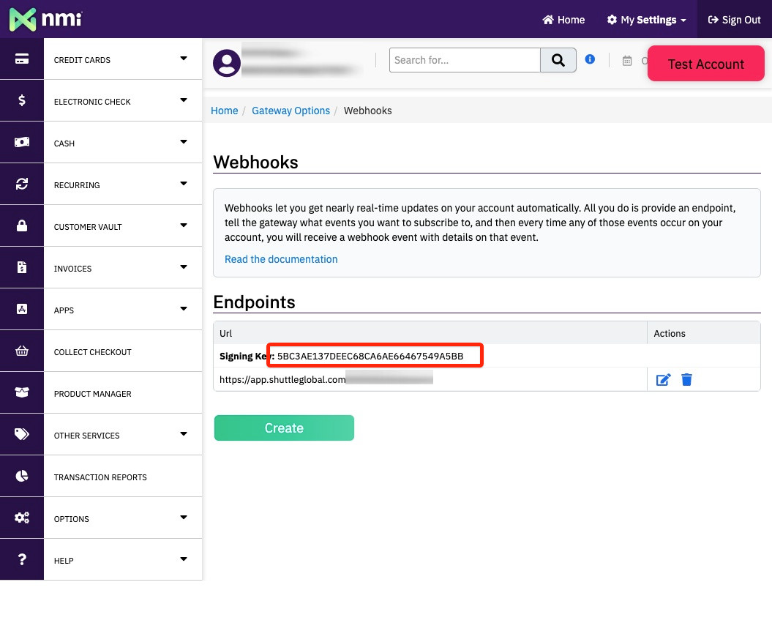The image size is (772, 623).
Task: Expand the Invoices menu arrow
Action: [184, 267]
